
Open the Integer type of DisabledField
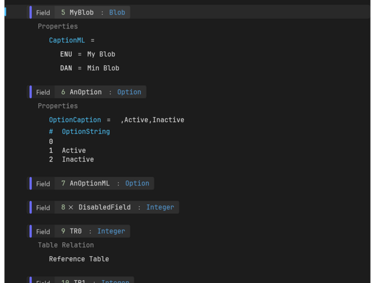click(x=160, y=207)
